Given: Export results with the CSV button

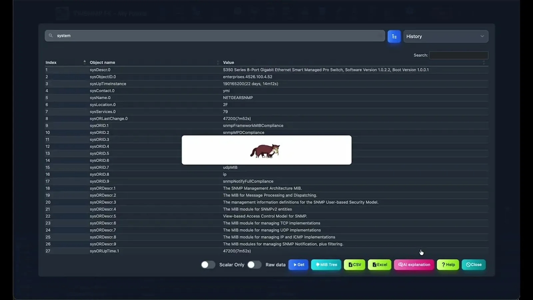Looking at the screenshot, I should coord(354,265).
